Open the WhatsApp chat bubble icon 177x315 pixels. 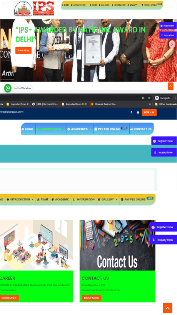tap(8, 88)
